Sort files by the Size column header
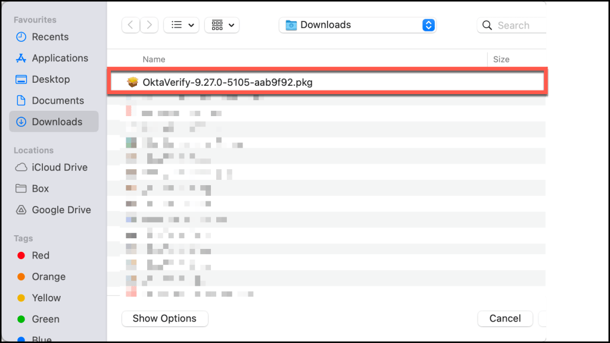 pos(501,60)
